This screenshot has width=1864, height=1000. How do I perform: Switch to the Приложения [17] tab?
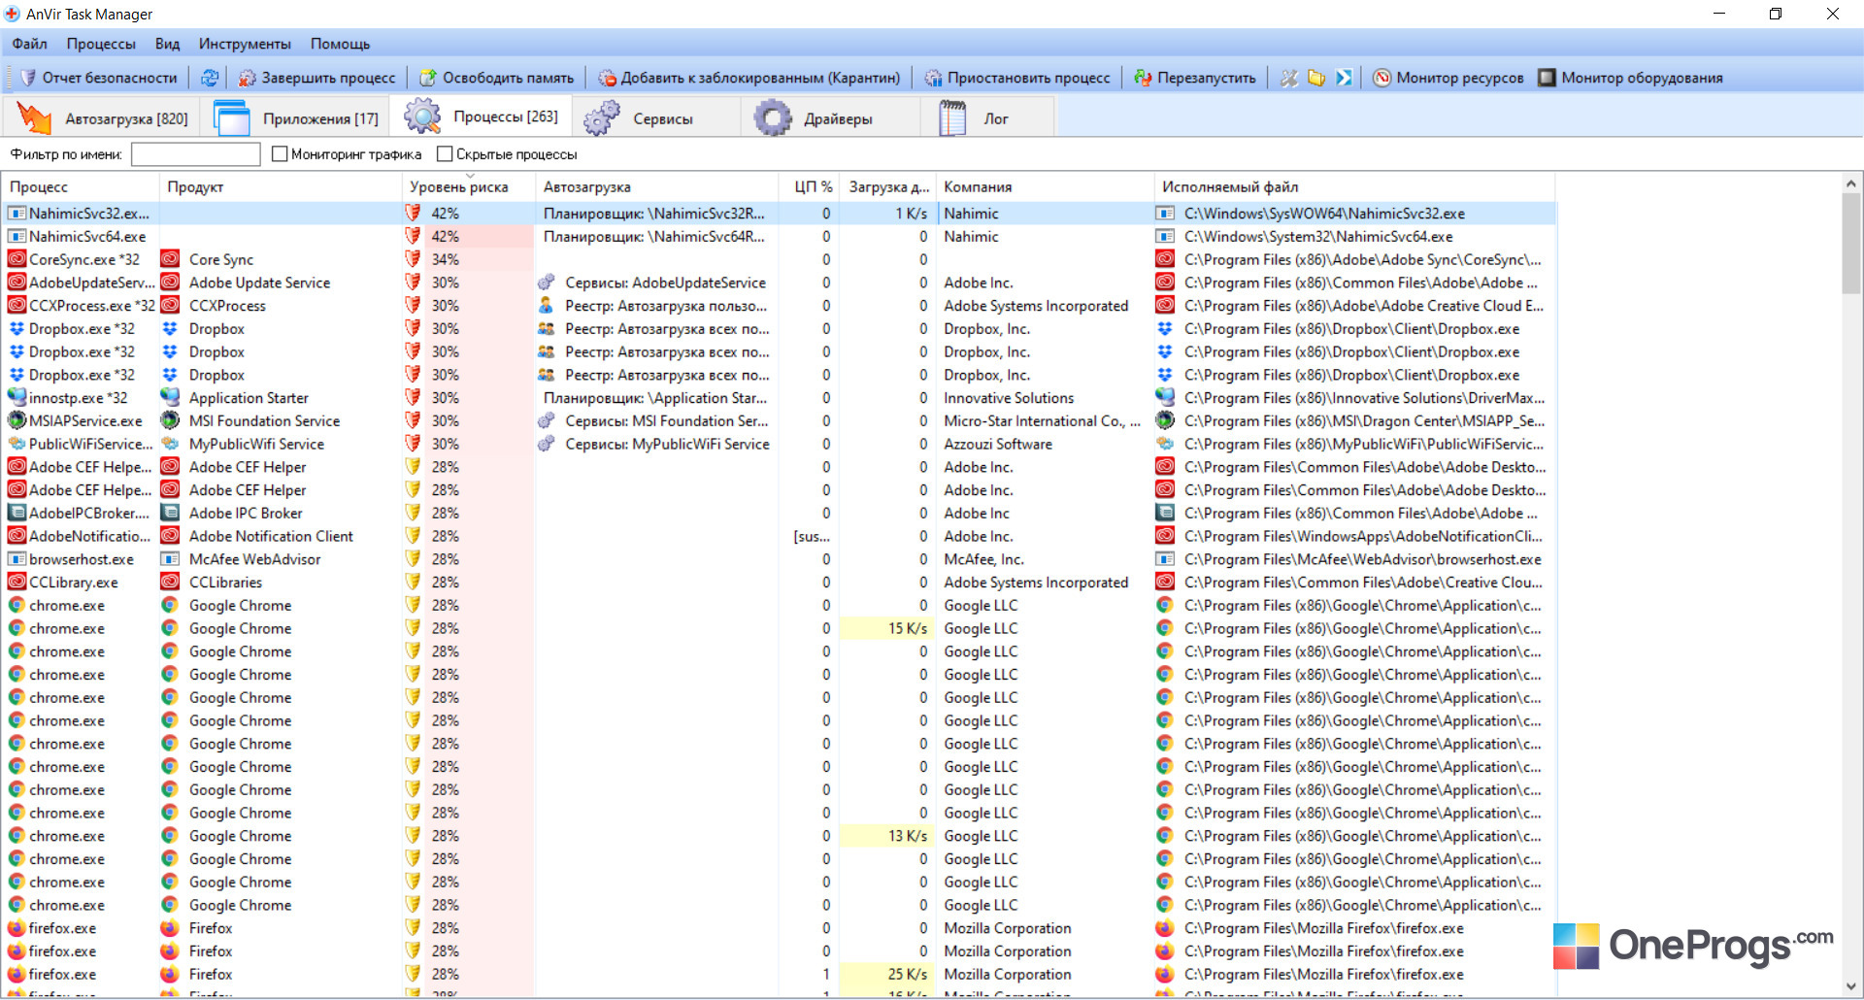pyautogui.click(x=295, y=117)
